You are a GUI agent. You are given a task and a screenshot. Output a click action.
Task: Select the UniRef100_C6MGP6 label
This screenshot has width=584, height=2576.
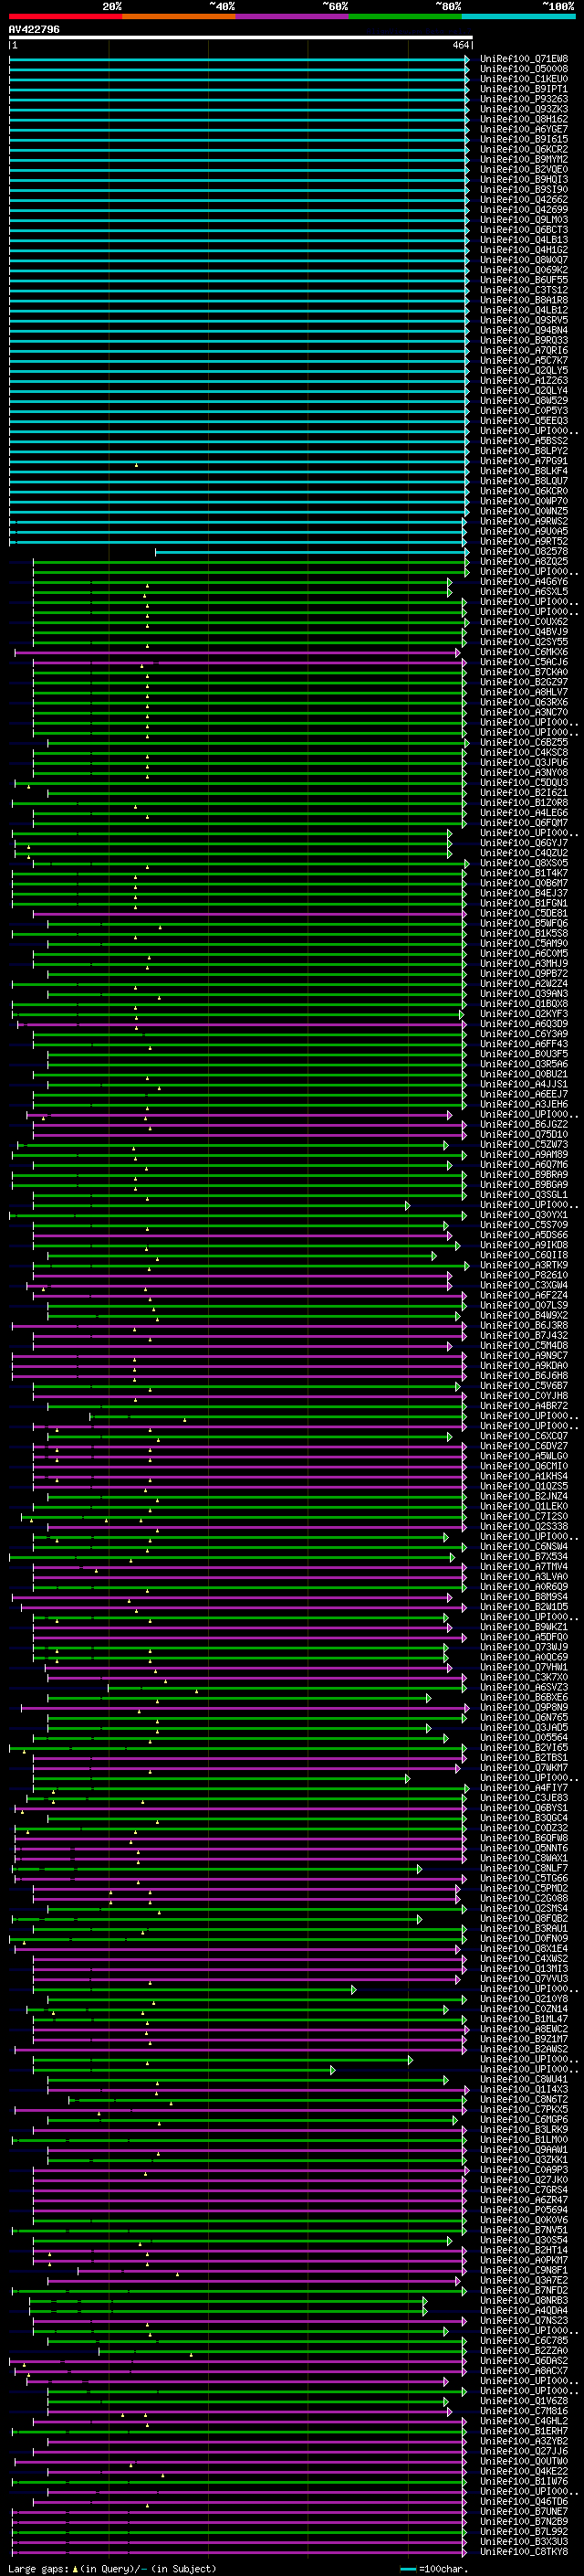point(524,2119)
